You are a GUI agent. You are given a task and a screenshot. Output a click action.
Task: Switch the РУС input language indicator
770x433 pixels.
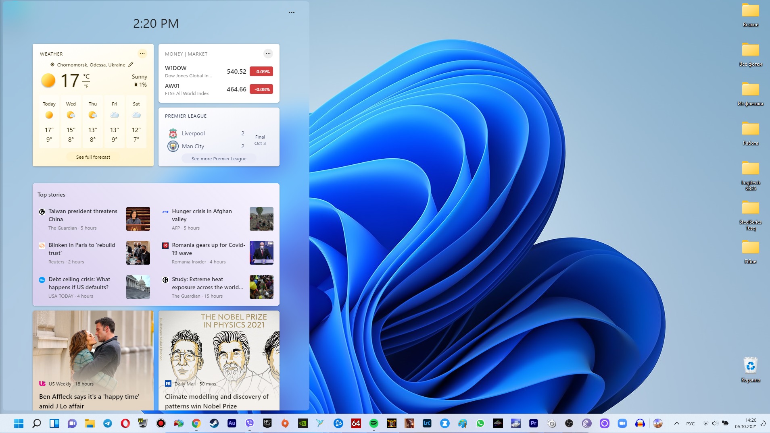[691, 423]
